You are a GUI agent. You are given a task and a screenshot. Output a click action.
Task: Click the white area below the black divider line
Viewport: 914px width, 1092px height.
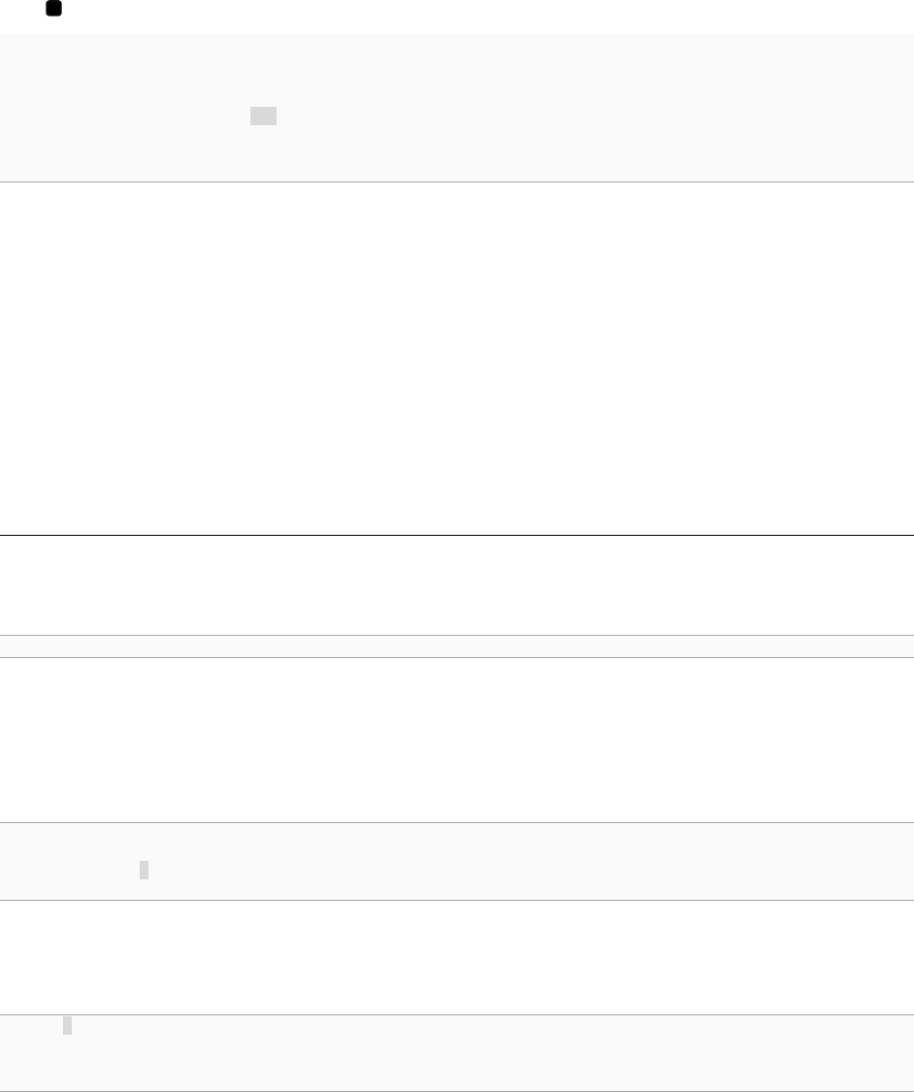coord(457,585)
